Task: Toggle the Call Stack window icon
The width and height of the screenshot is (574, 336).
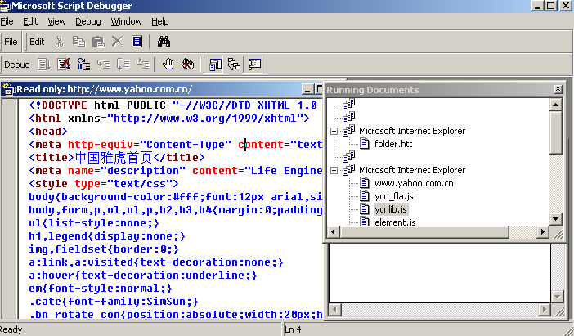Action: (235, 65)
